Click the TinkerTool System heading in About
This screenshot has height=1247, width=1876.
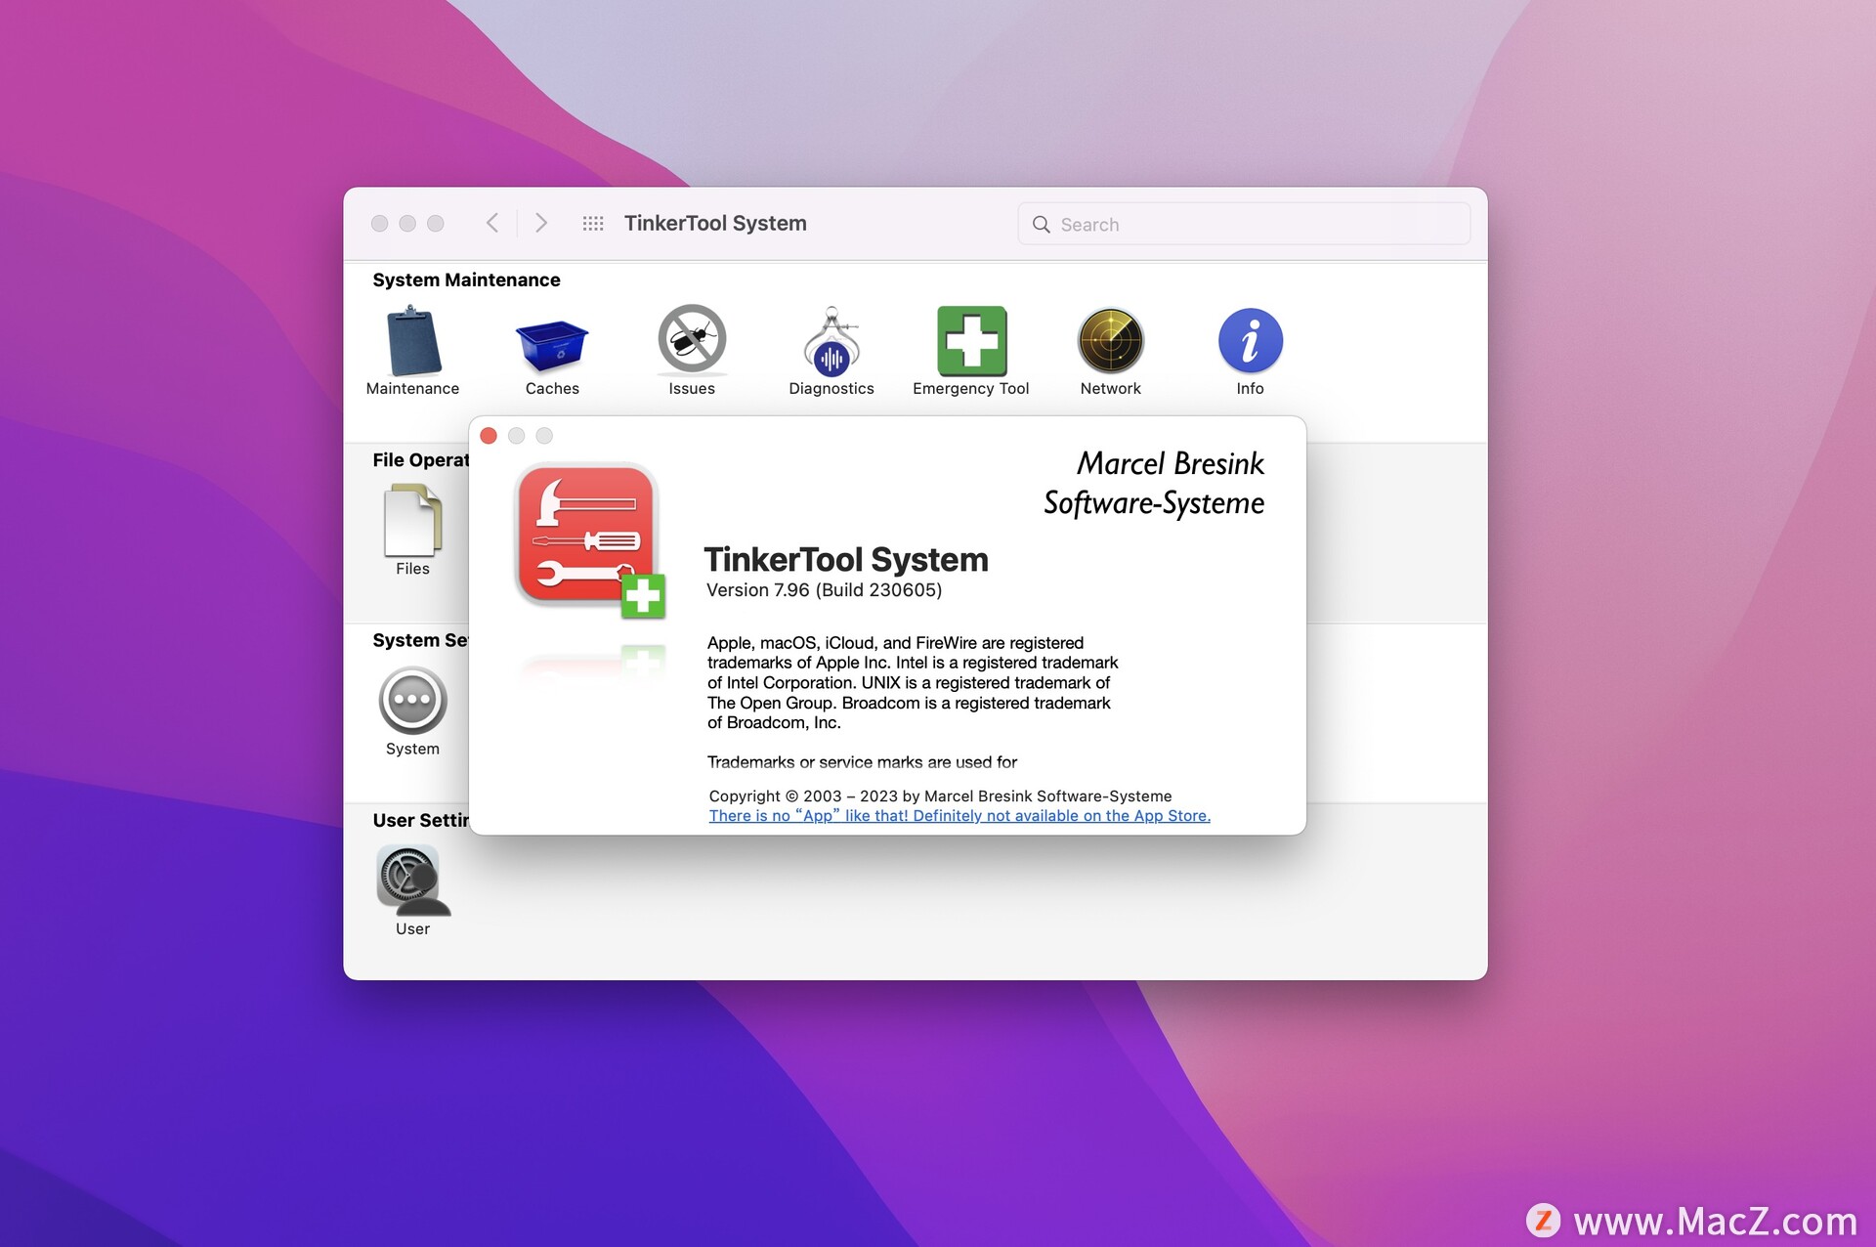click(846, 560)
